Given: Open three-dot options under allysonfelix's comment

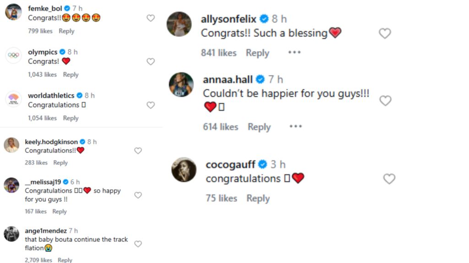Looking at the screenshot, I should (294, 53).
